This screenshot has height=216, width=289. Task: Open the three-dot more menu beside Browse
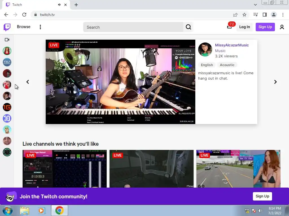pyautogui.click(x=40, y=27)
